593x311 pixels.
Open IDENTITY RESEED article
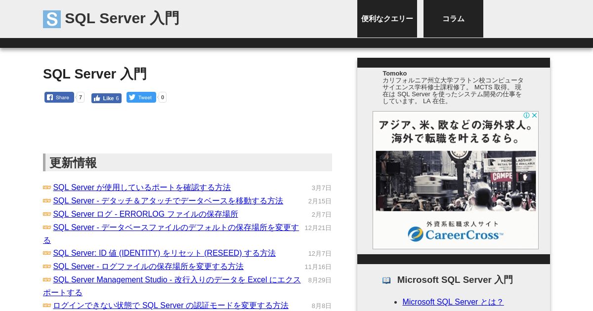pyautogui.click(x=164, y=253)
